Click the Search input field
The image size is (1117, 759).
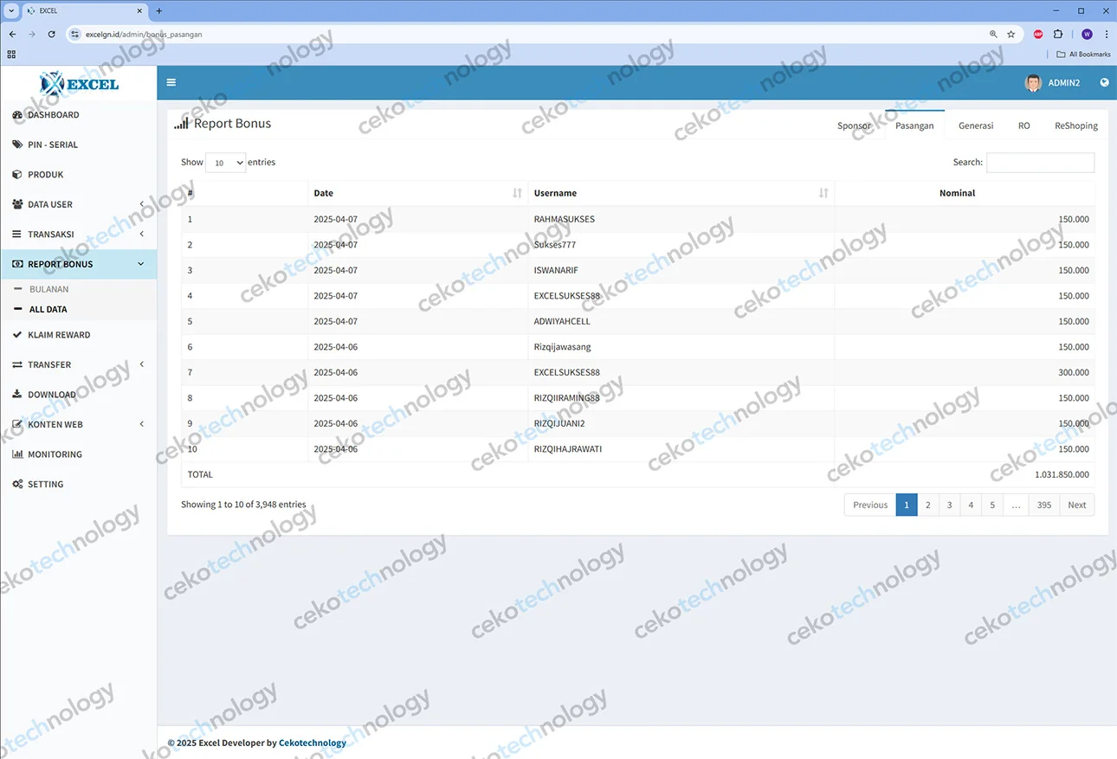pyautogui.click(x=1040, y=163)
